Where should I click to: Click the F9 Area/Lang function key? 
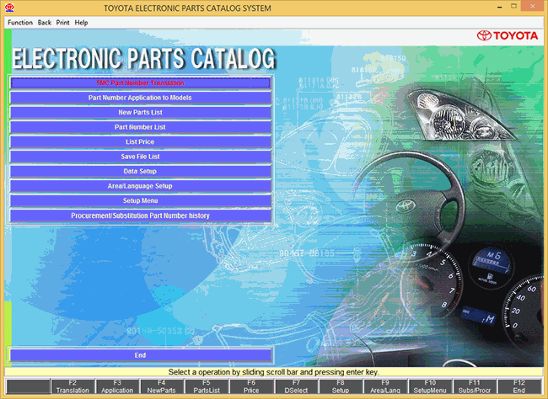pos(385,386)
